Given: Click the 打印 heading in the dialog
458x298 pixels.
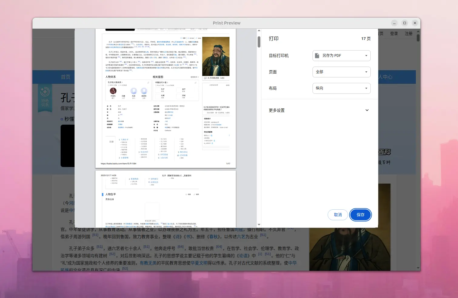Looking at the screenshot, I should coord(274,39).
